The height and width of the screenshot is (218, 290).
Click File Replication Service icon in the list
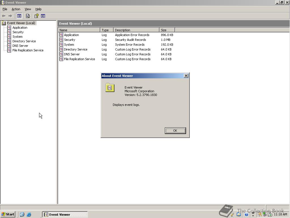61,59
